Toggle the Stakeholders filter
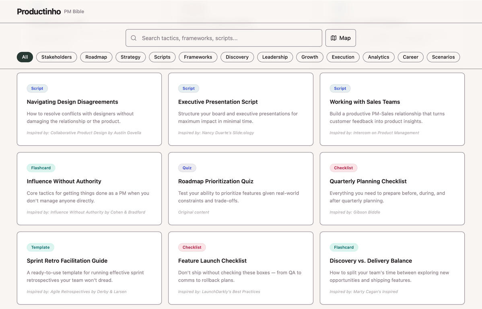Viewport: 482px width, 309px height. (56, 57)
